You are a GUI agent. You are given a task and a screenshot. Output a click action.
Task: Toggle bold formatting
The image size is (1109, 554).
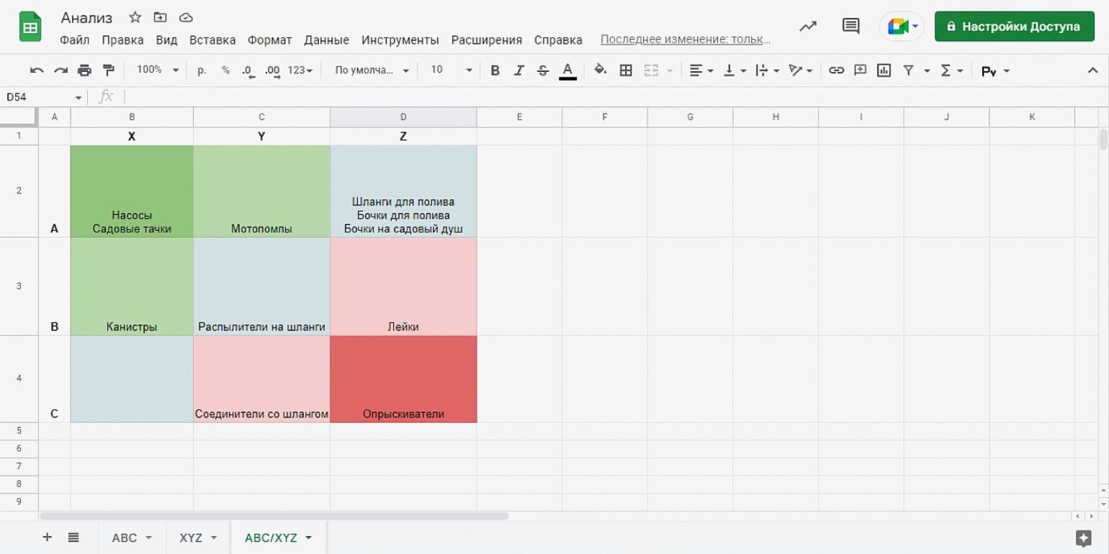pyautogui.click(x=495, y=71)
